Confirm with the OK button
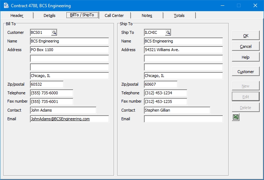 tap(246, 36)
